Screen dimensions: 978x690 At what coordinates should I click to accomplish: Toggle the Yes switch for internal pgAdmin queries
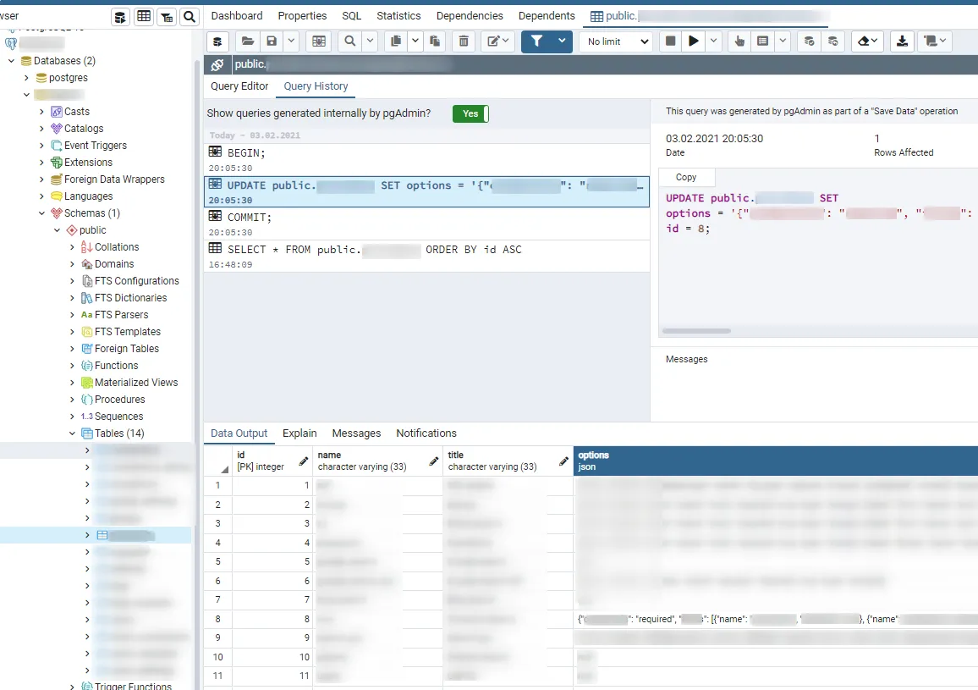(x=471, y=113)
